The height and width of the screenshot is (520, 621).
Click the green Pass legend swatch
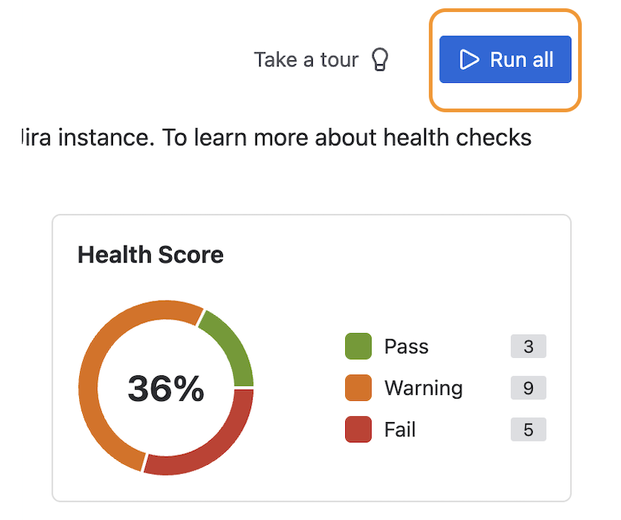click(358, 347)
